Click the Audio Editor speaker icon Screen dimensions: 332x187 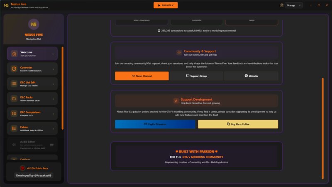point(14,144)
